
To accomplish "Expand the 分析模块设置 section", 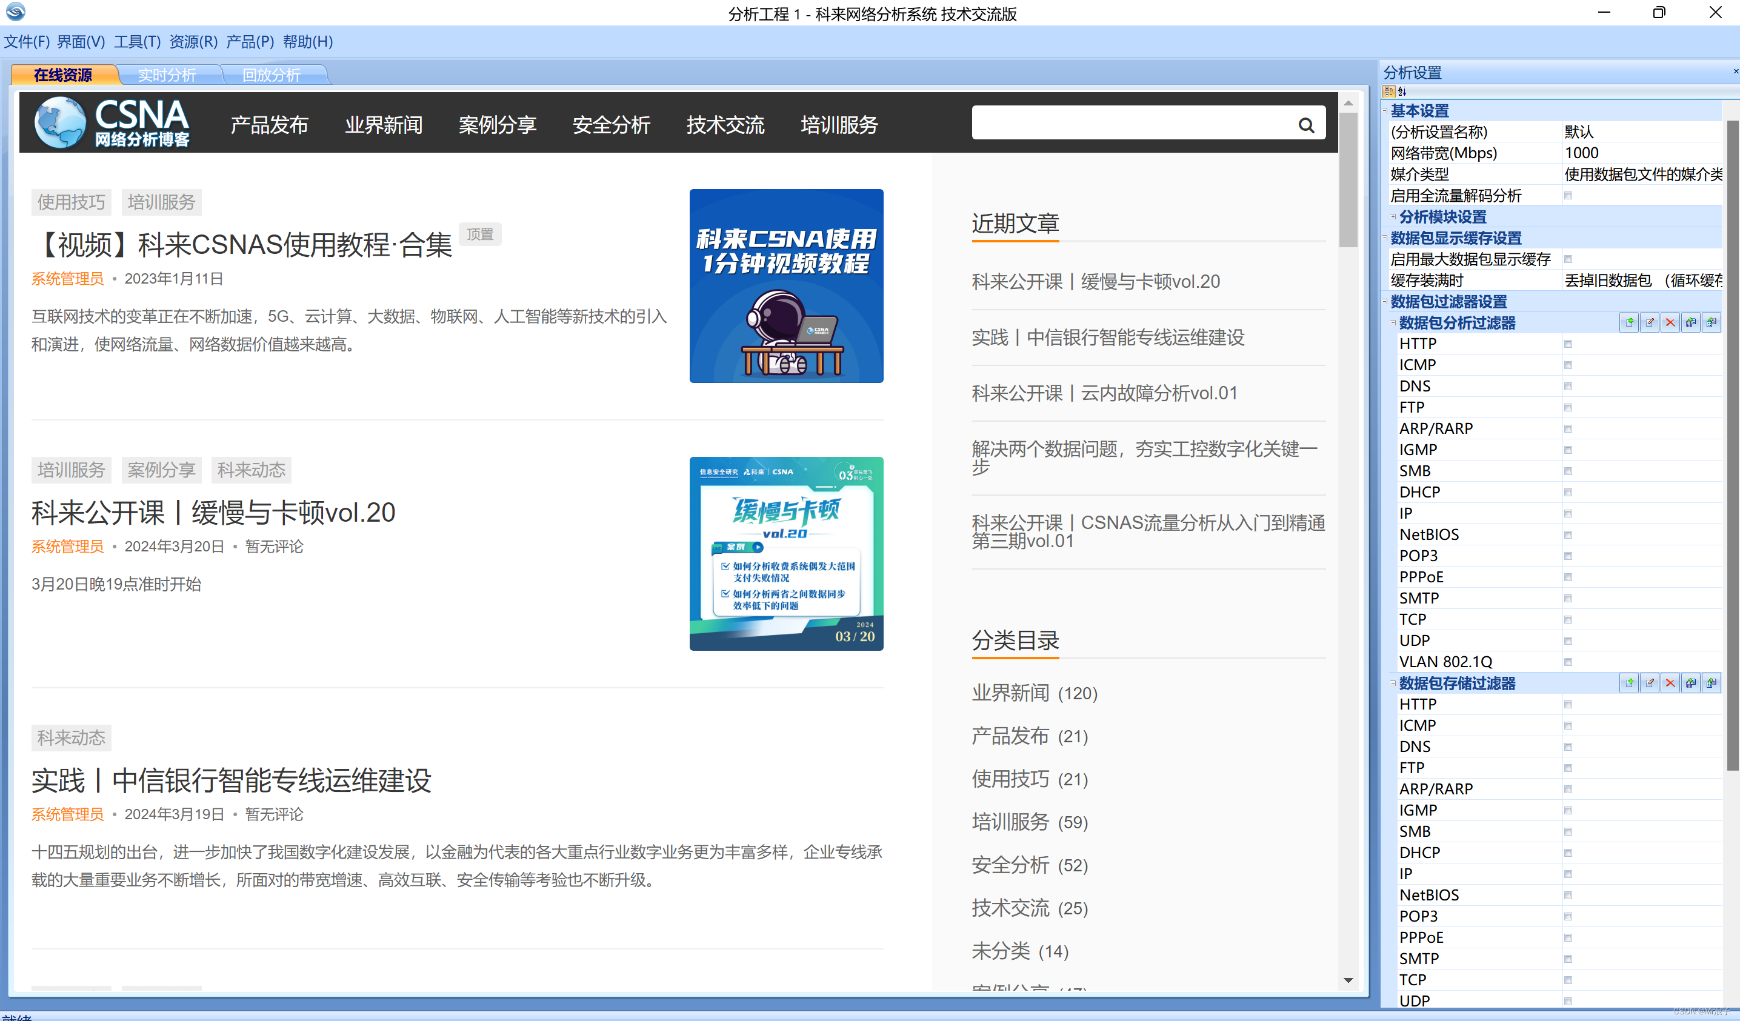I will pyautogui.click(x=1392, y=217).
